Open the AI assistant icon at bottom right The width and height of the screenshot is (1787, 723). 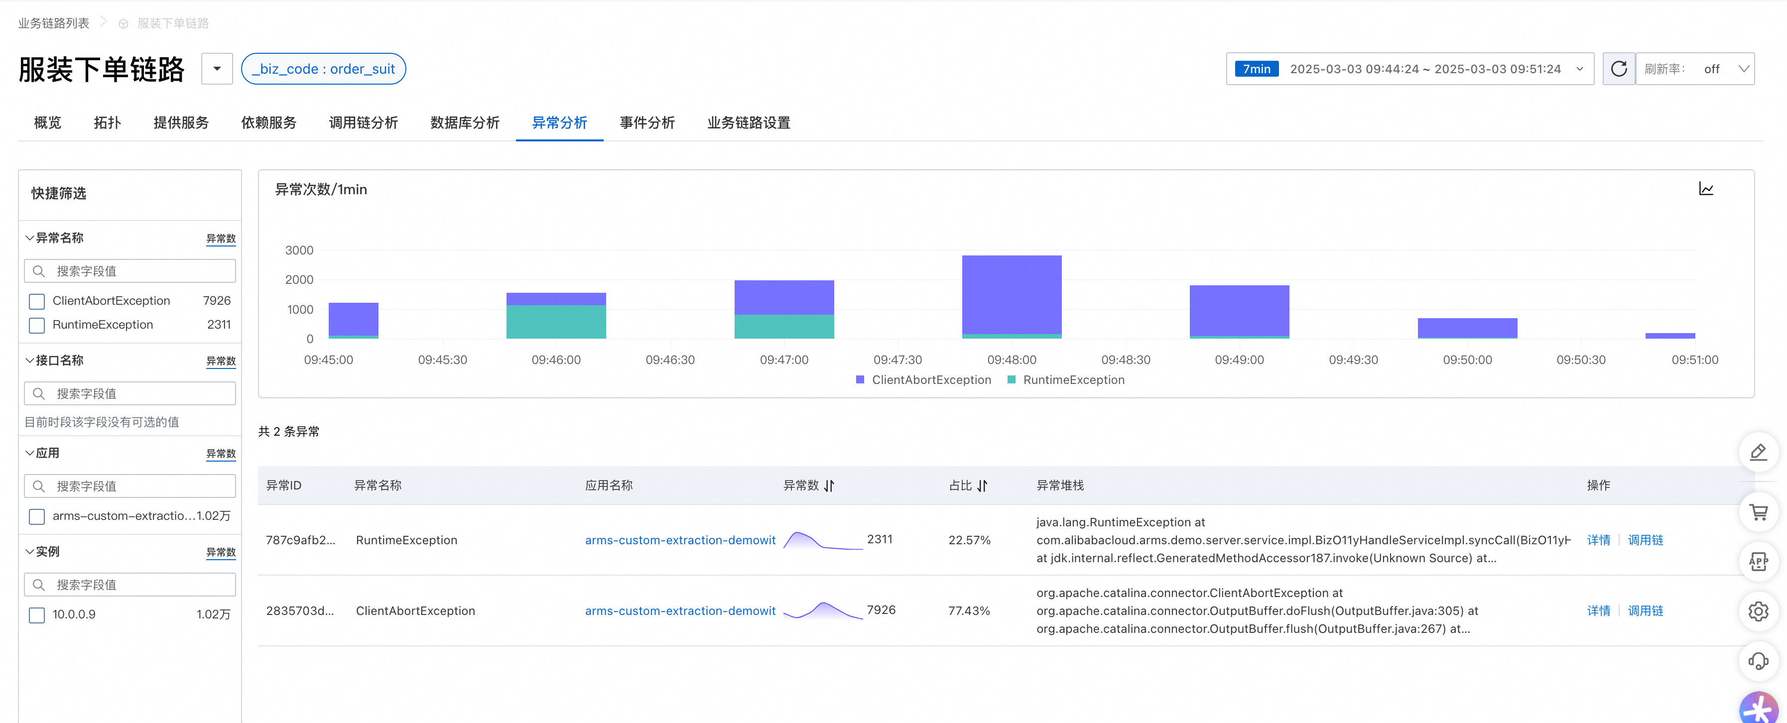pos(1758,709)
